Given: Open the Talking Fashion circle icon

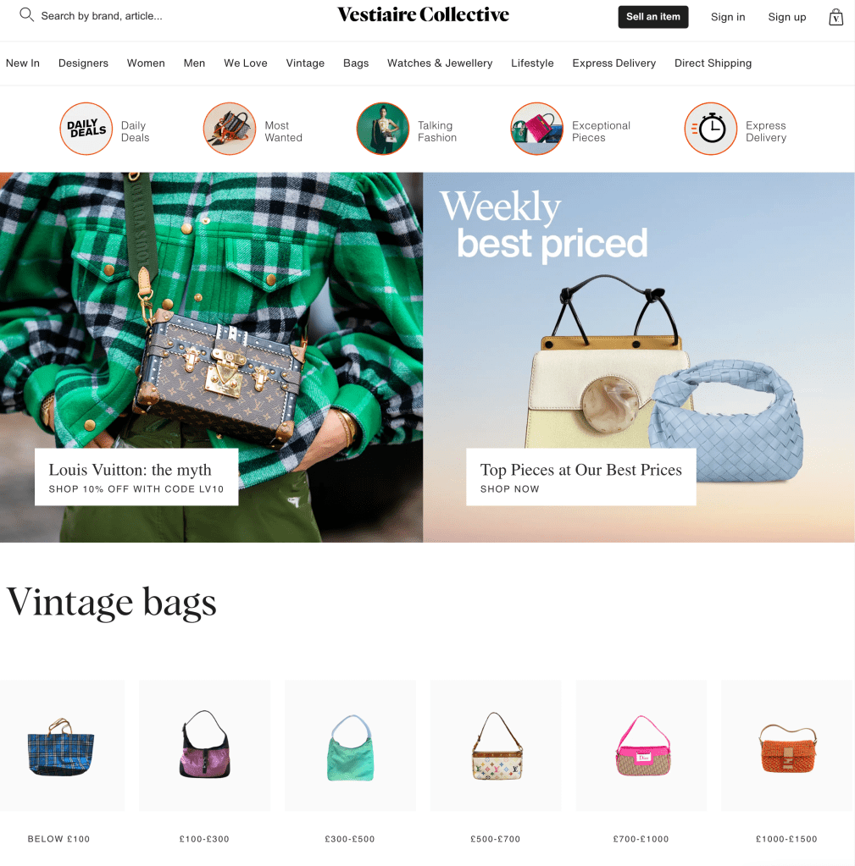Looking at the screenshot, I should pos(383,129).
